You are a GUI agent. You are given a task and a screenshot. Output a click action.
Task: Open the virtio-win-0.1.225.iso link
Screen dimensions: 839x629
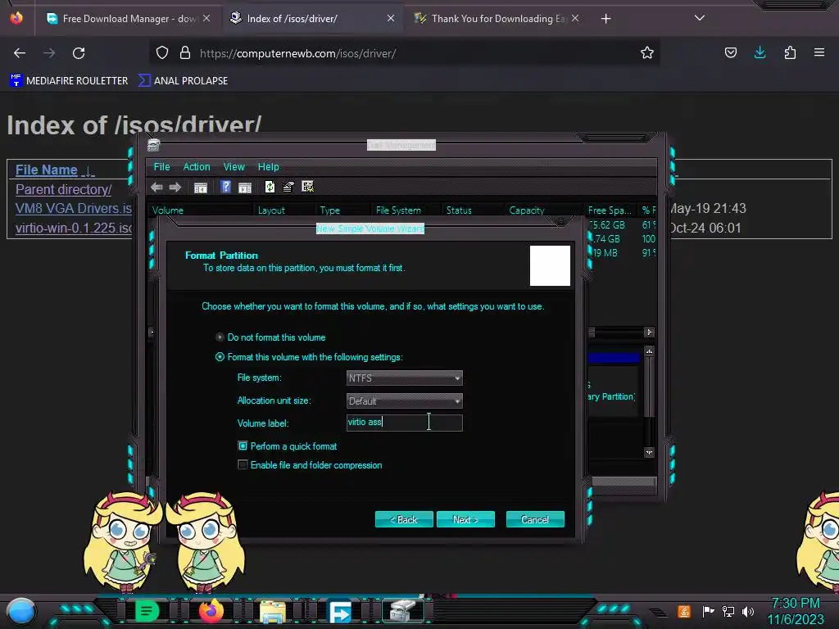pos(74,228)
